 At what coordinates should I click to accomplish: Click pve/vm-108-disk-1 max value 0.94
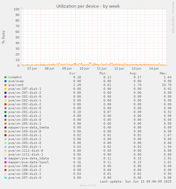pos(168,174)
